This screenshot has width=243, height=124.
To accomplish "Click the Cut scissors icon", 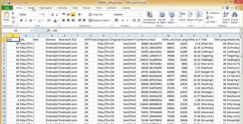I will pos(13,13).
